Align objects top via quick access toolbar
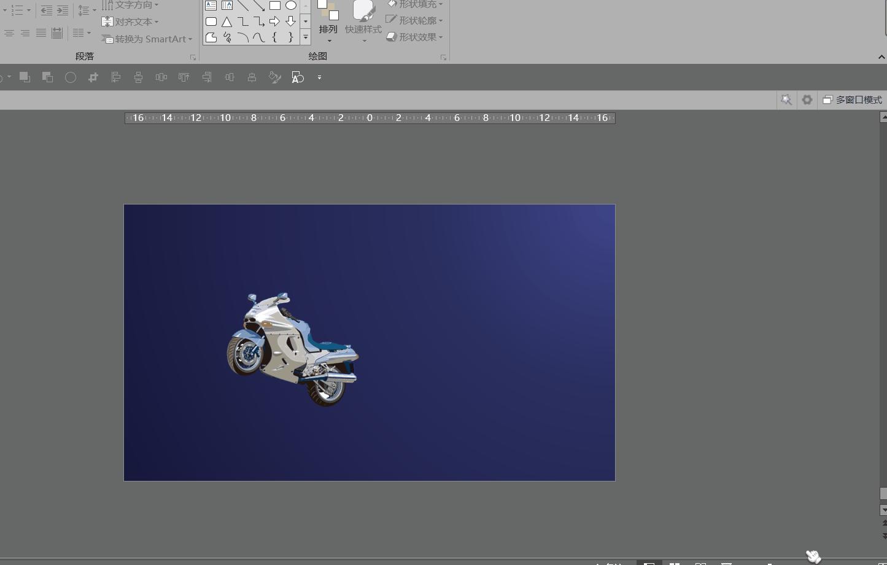Image resolution: width=887 pixels, height=565 pixels. click(x=184, y=77)
